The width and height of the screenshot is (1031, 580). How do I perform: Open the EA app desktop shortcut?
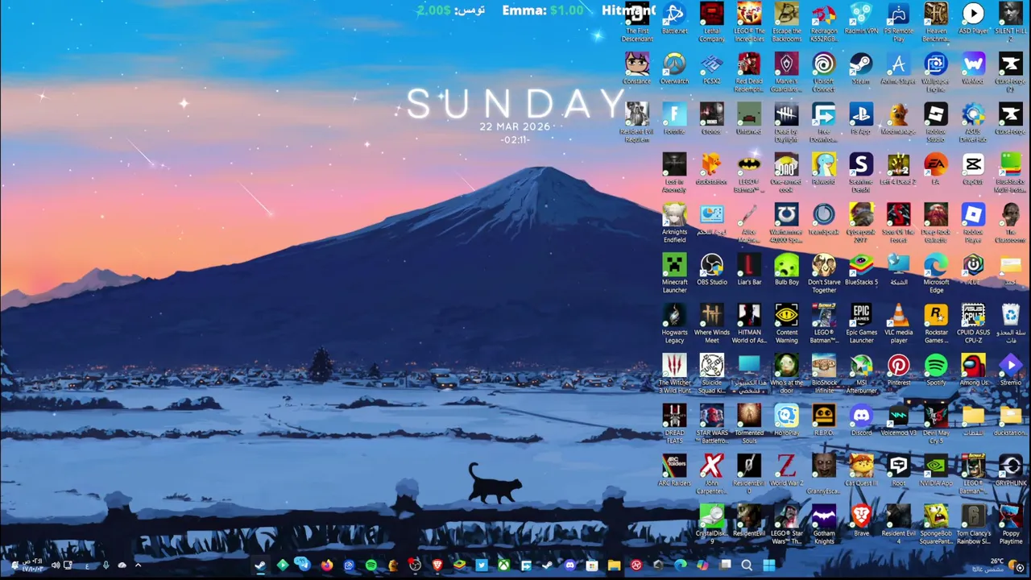pos(935,170)
